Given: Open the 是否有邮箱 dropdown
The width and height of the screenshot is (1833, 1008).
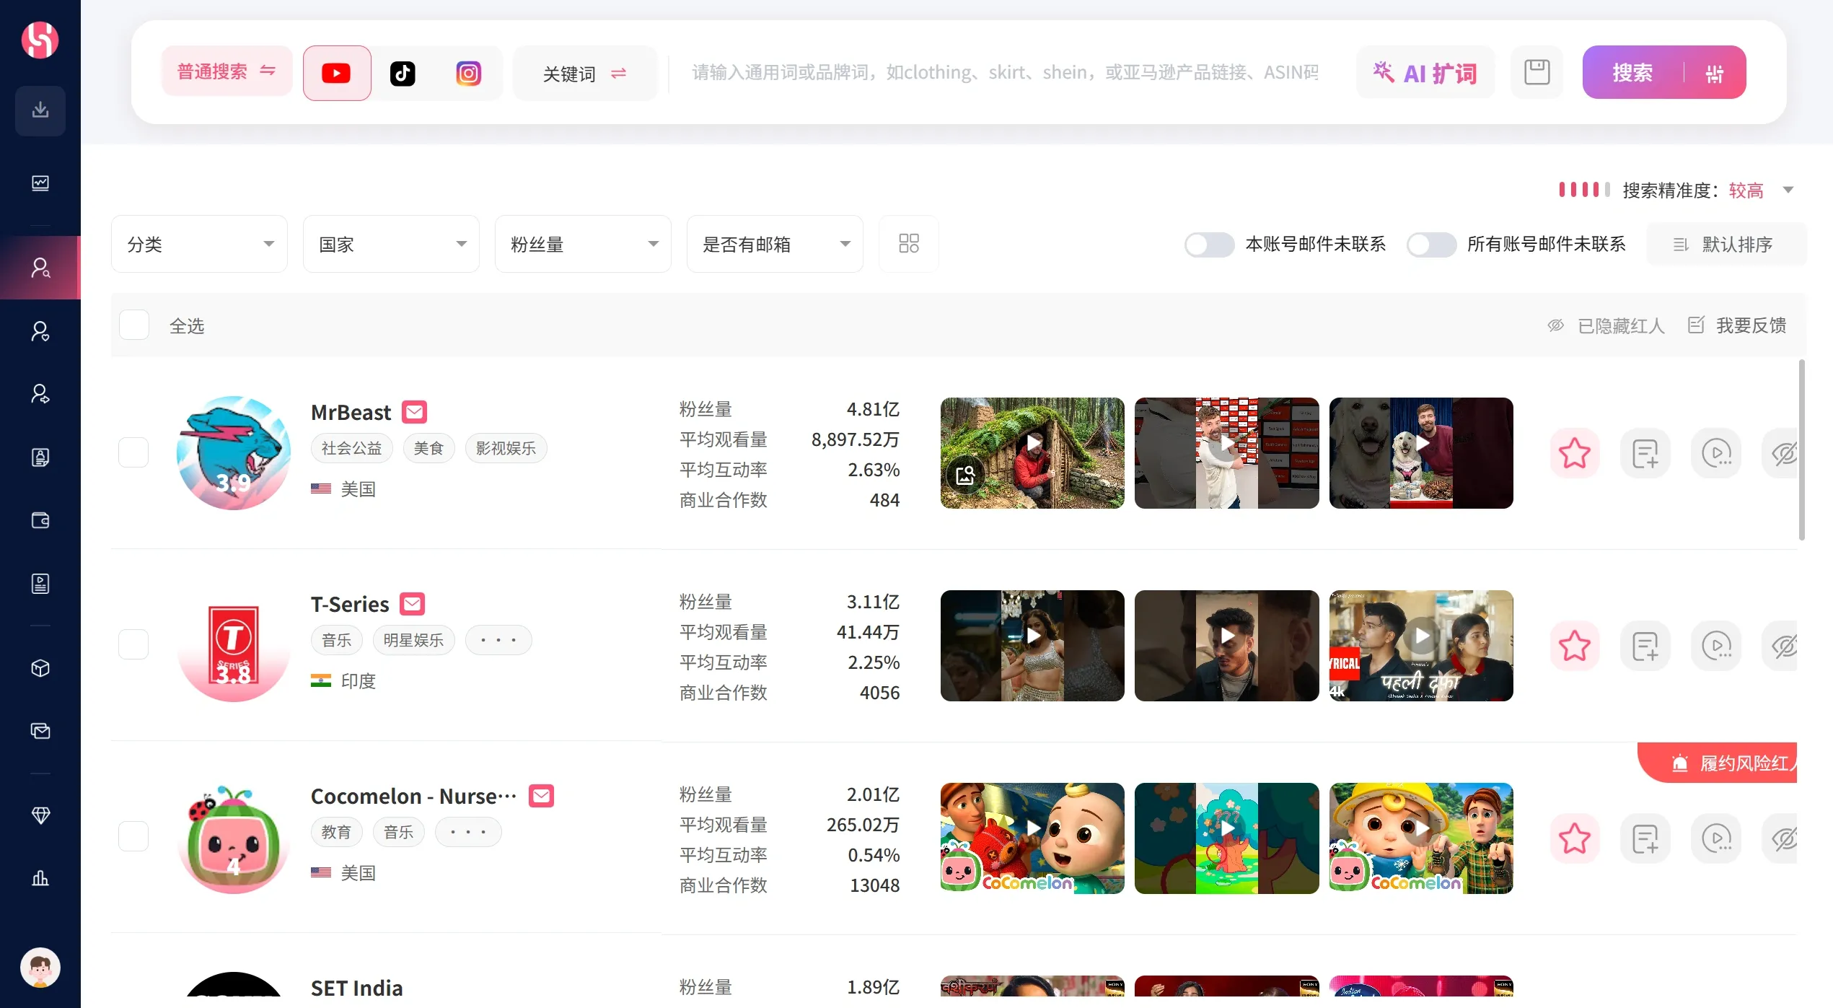Looking at the screenshot, I should (x=775, y=244).
